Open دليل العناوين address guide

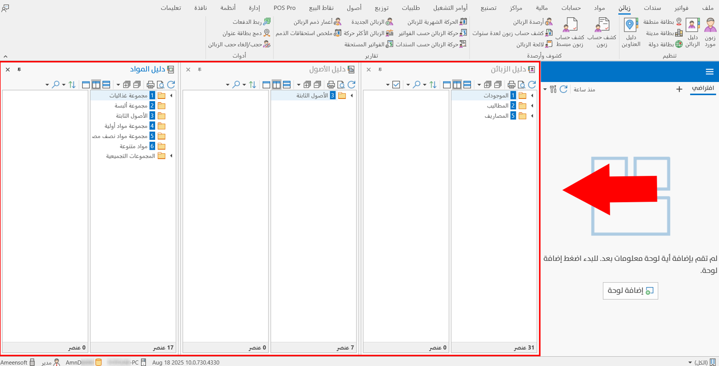coord(631,32)
